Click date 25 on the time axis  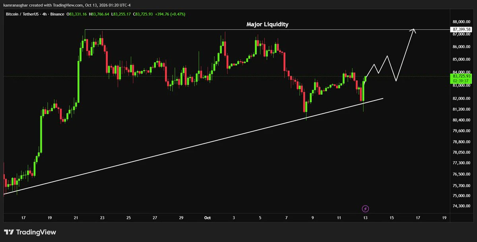pyautogui.click(x=128, y=217)
